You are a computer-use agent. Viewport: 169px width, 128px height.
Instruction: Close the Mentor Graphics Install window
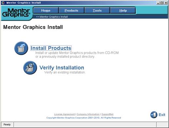click(166, 3)
